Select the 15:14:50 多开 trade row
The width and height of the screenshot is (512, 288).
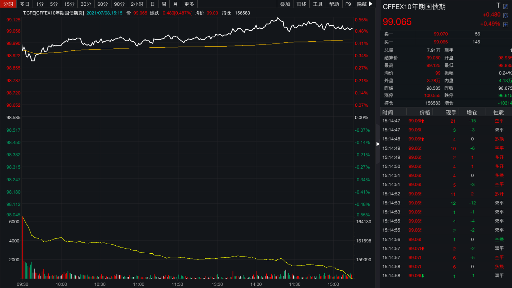click(446, 166)
